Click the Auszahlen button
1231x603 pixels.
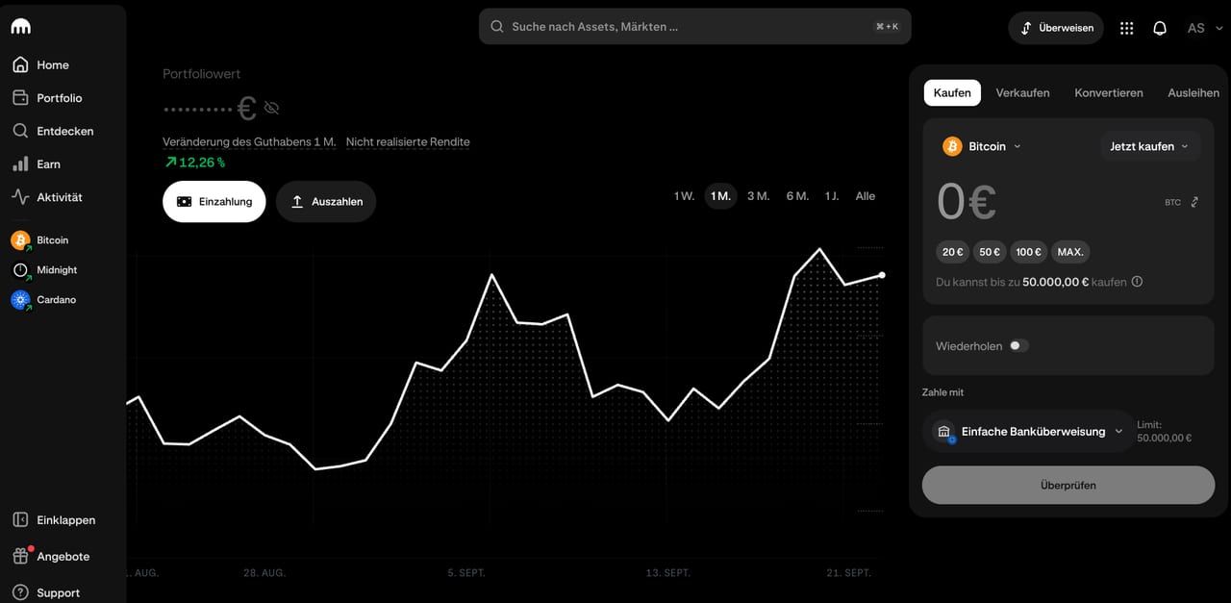[x=326, y=202]
